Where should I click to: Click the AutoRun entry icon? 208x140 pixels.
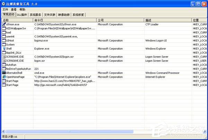[x=4, y=65]
